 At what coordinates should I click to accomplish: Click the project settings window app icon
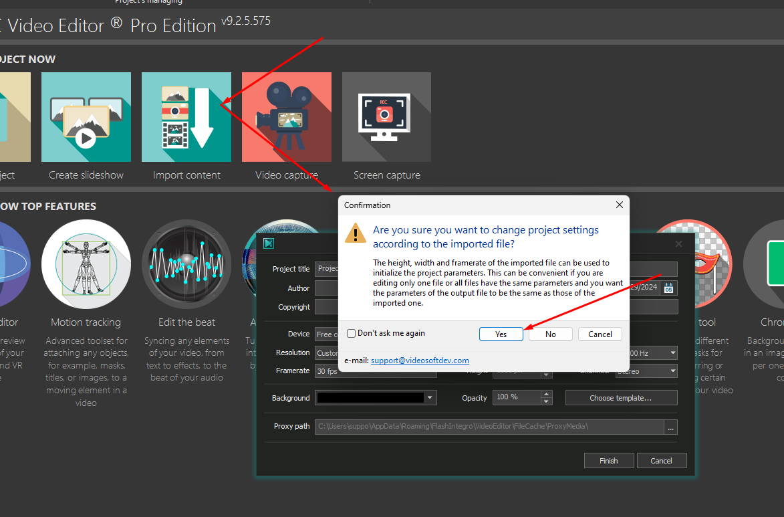coord(269,243)
